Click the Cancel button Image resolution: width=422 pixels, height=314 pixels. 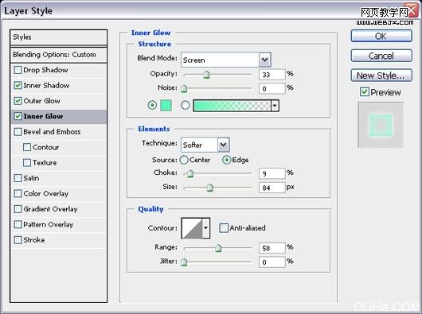381,56
